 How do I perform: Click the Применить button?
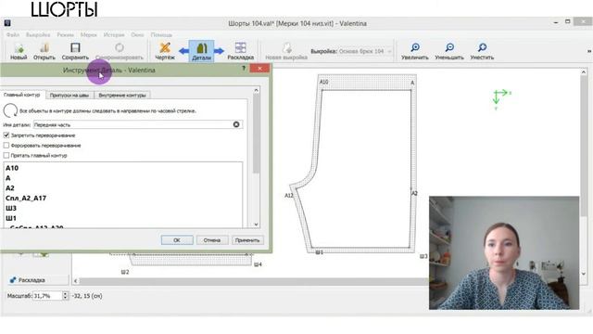tap(247, 240)
